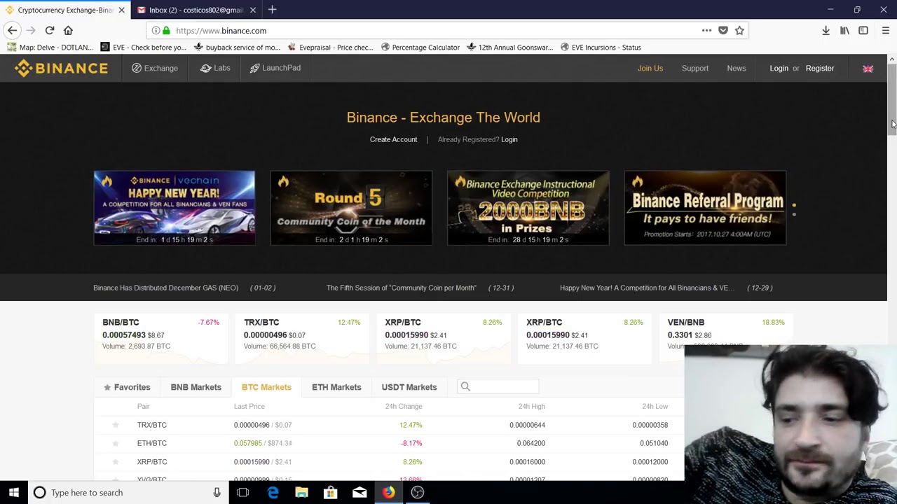
Task: Sort by the Pair column header
Action: pos(143,406)
